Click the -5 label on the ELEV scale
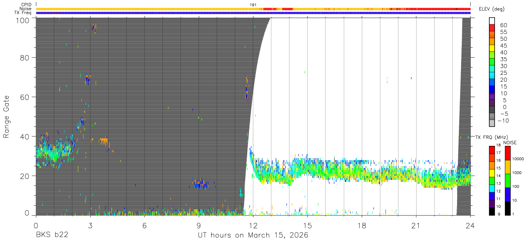 (504, 114)
